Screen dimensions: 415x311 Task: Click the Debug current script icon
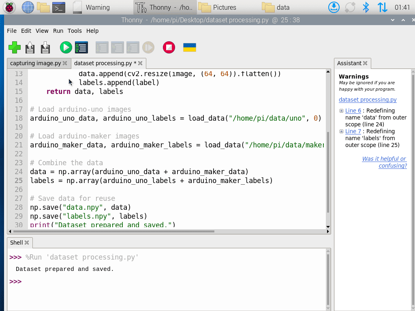coord(81,47)
